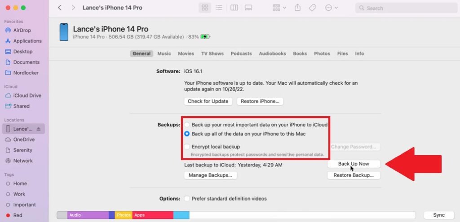Switch to the Podcasts tab
Viewport: 460px width, 222px height.
coord(241,54)
